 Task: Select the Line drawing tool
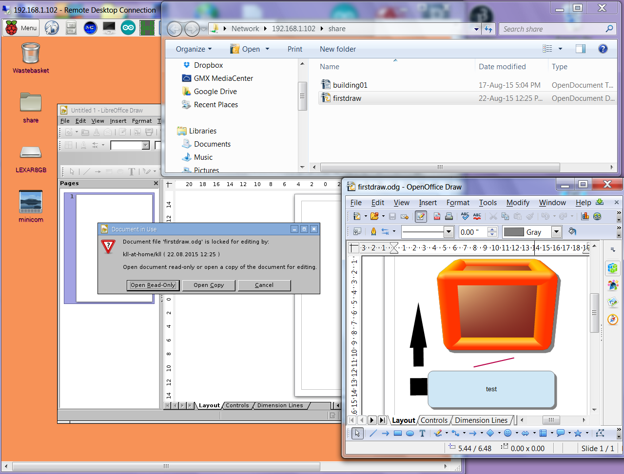[373, 433]
